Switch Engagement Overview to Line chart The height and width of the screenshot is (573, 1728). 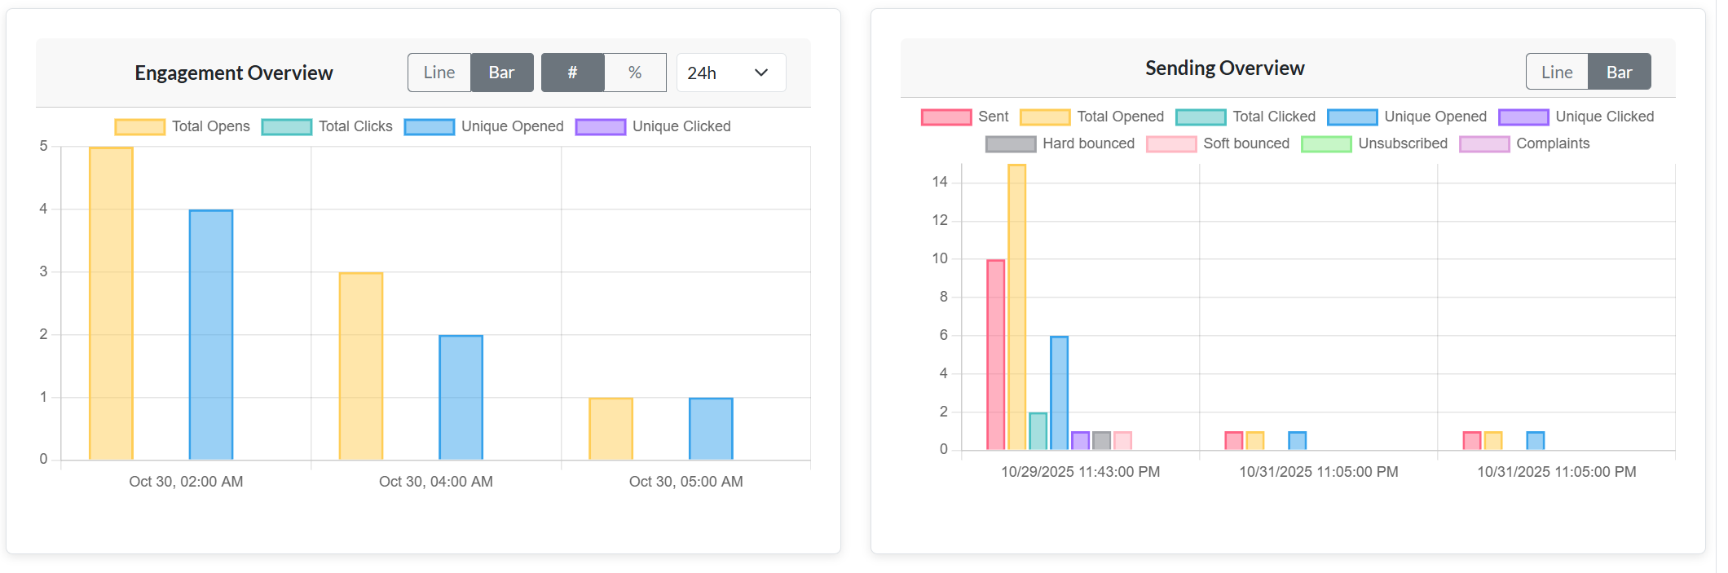pos(439,73)
